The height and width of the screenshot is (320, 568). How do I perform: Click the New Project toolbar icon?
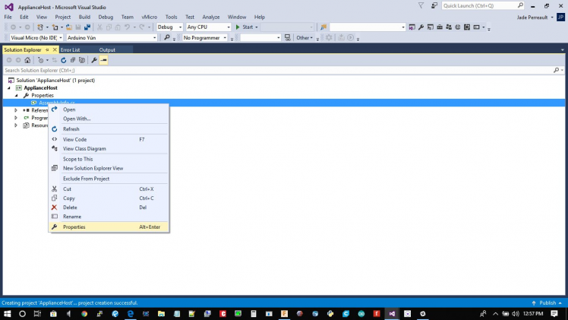point(40,27)
